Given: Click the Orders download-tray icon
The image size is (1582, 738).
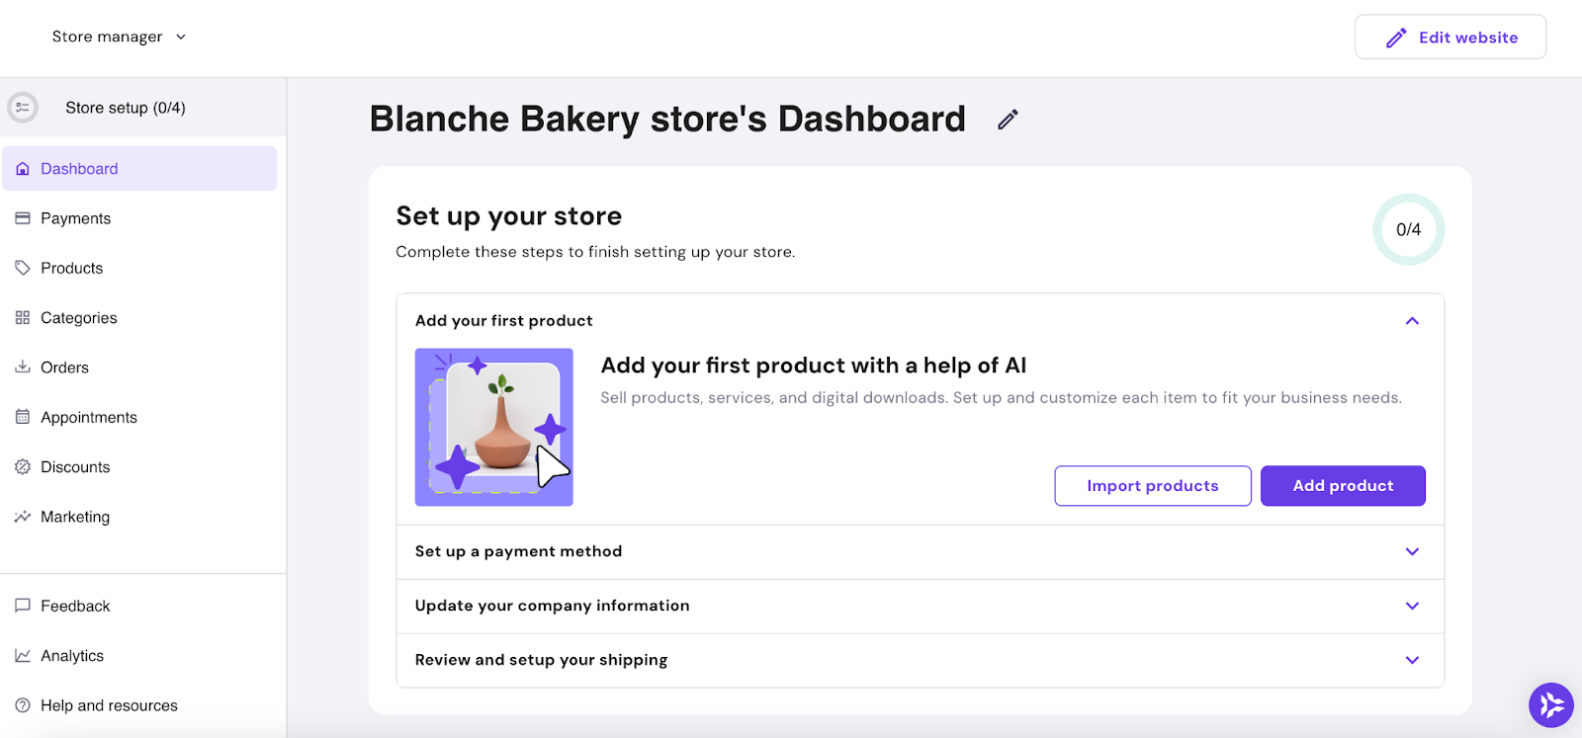Looking at the screenshot, I should point(23,368).
